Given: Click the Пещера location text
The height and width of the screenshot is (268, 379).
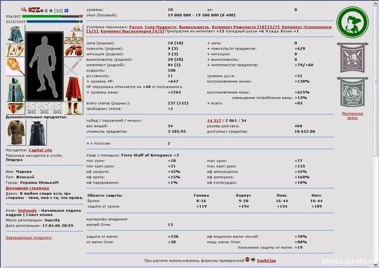Looking at the screenshot, I should [x=14, y=160].
